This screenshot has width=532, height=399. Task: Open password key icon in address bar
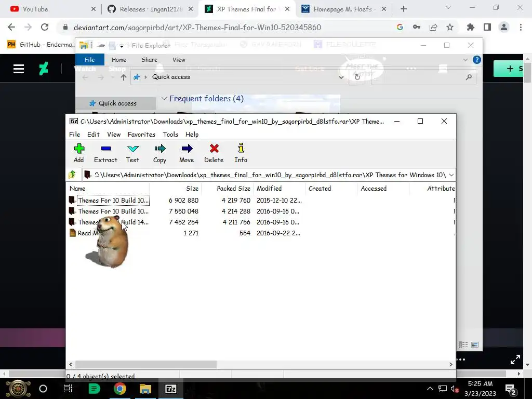417,27
